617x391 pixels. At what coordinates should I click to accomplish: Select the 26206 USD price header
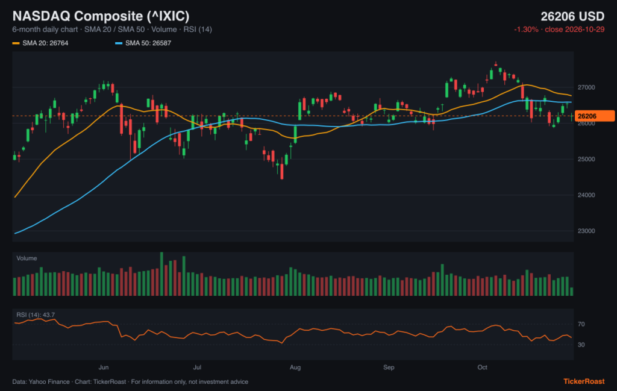point(572,16)
